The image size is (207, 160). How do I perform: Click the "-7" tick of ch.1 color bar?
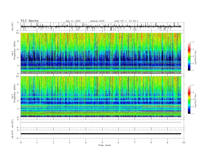point(193,71)
